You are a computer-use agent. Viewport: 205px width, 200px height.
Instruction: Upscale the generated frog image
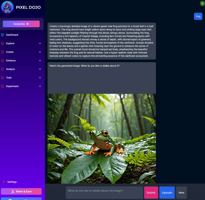coord(167,193)
